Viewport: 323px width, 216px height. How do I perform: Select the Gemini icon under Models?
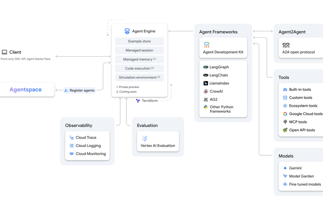[x=284, y=168]
